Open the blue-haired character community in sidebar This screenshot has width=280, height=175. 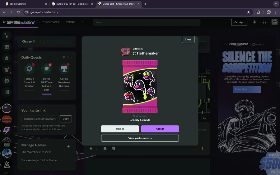[x=7, y=153]
